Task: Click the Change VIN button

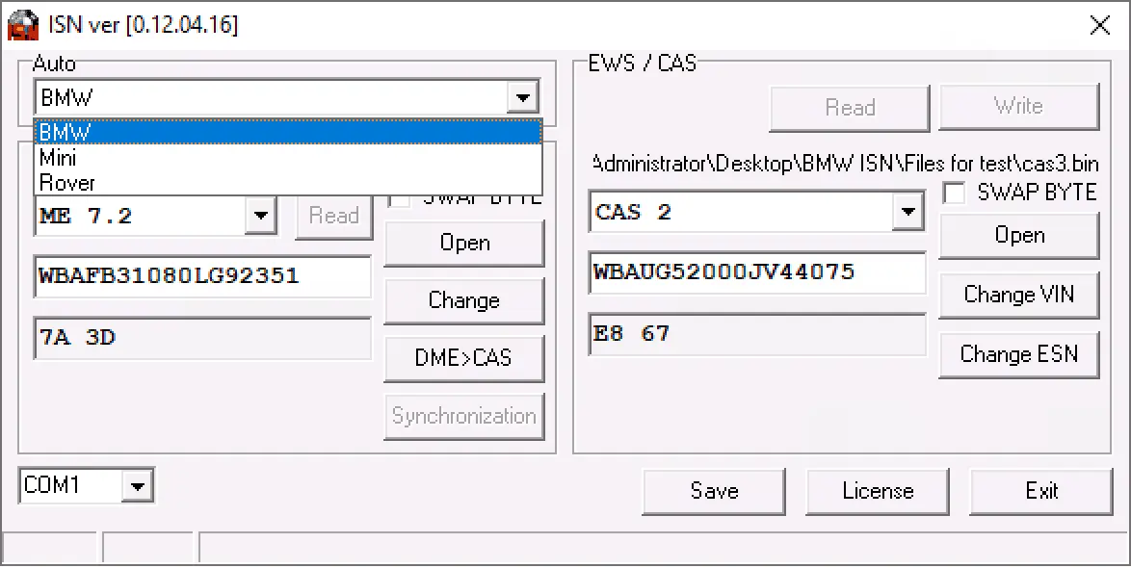Action: (x=1018, y=295)
